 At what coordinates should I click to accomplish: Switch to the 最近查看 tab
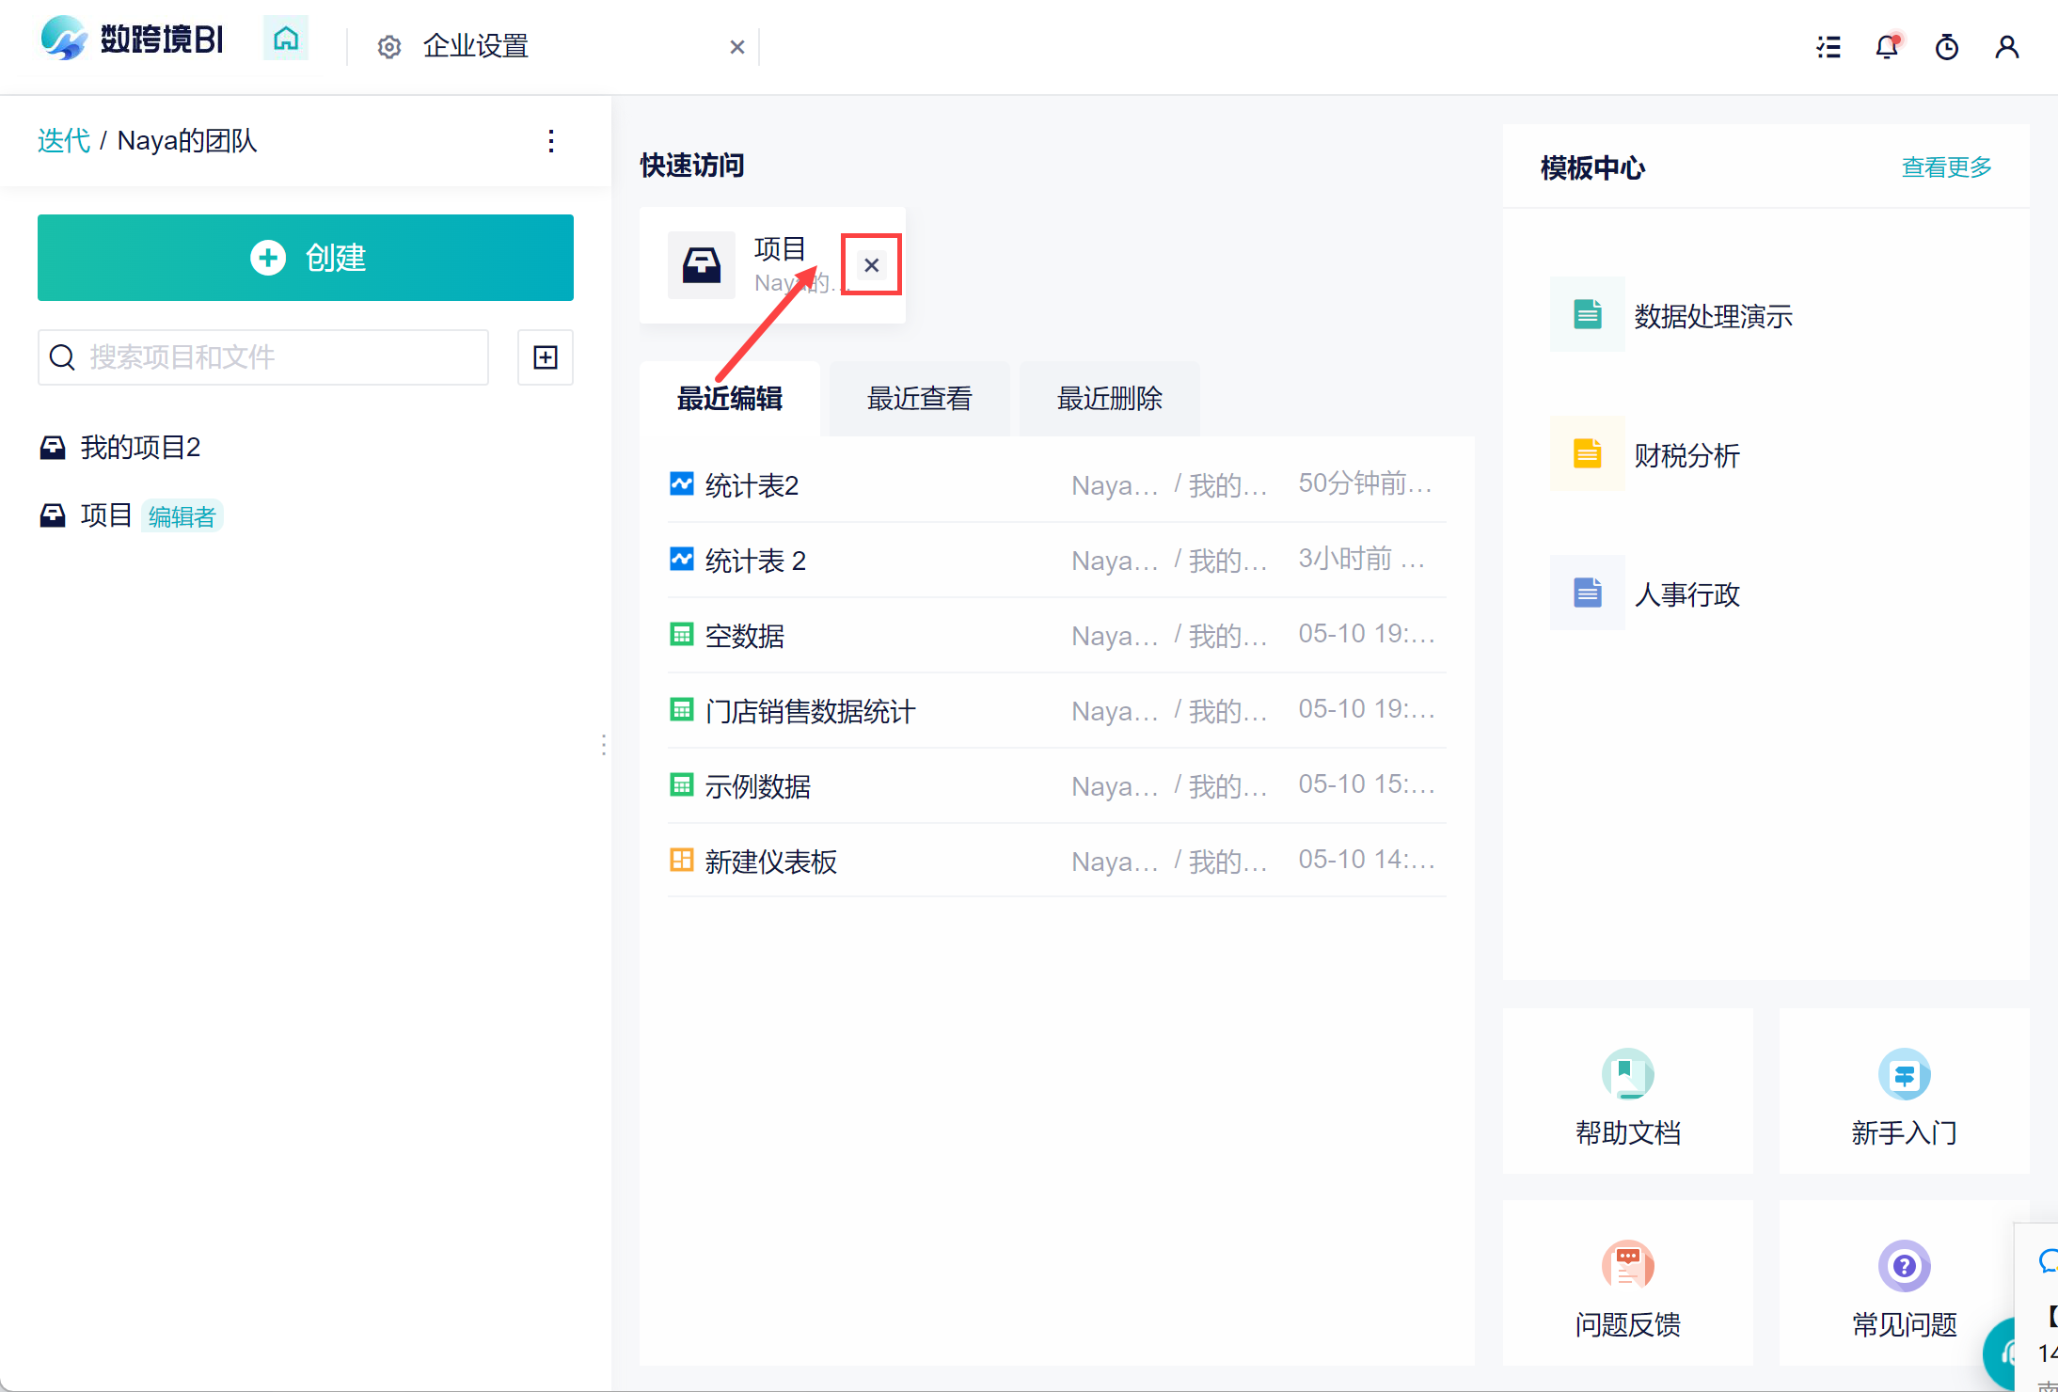[919, 399]
